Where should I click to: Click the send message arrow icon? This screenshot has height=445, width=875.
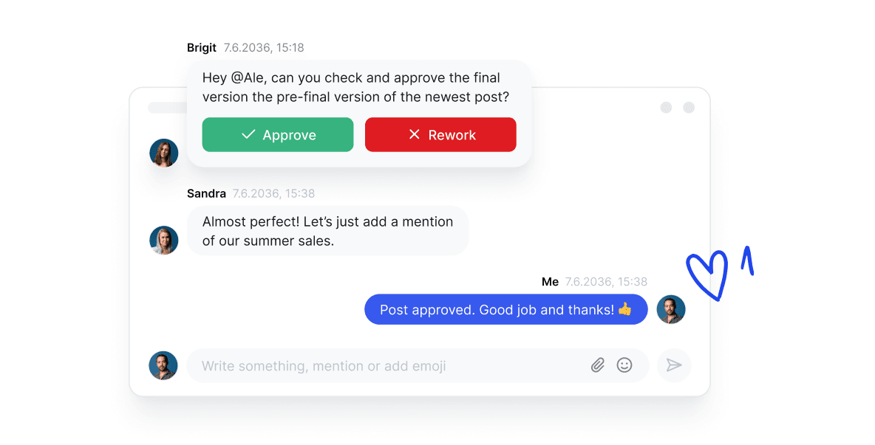point(673,365)
